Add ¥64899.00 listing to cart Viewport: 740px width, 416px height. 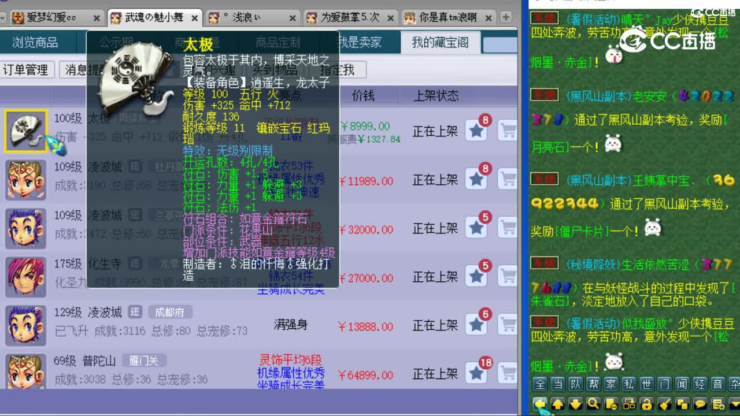click(x=507, y=373)
